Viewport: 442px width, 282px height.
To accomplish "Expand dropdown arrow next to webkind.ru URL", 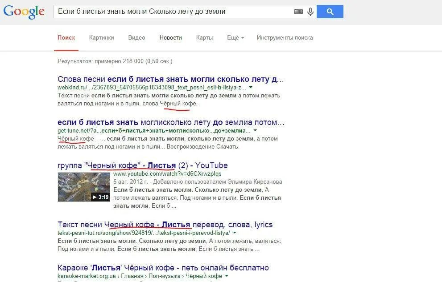I will 251,88.
